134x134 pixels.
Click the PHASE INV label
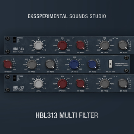tap(110, 72)
